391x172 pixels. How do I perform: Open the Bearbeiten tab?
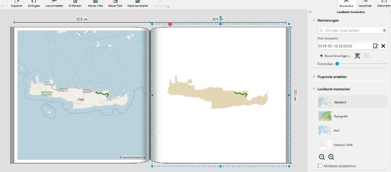pyautogui.click(x=346, y=4)
